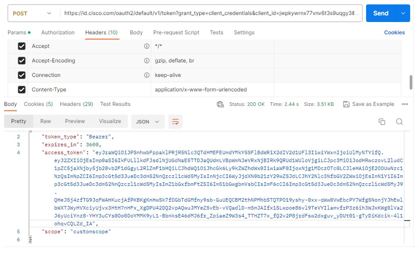This screenshot has width=420, height=253.
Task: Click the Save as Example disk icon
Action: click(x=346, y=104)
